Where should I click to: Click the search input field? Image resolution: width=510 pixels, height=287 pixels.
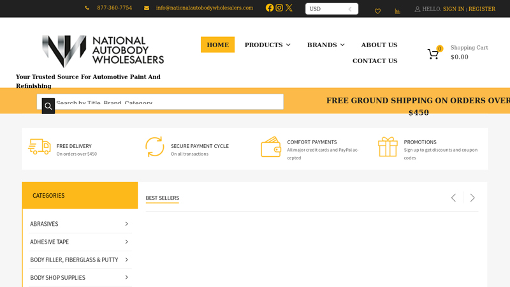pyautogui.click(x=160, y=102)
